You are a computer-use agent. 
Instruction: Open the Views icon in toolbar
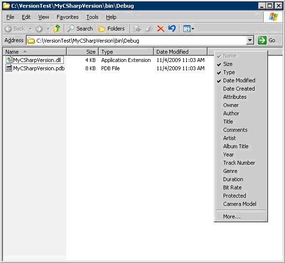pos(189,29)
